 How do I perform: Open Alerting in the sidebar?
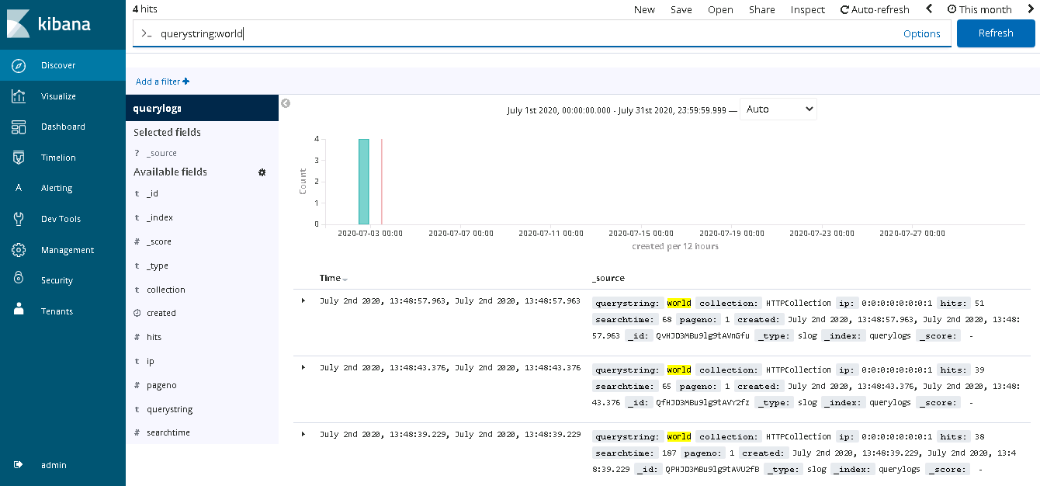point(63,188)
